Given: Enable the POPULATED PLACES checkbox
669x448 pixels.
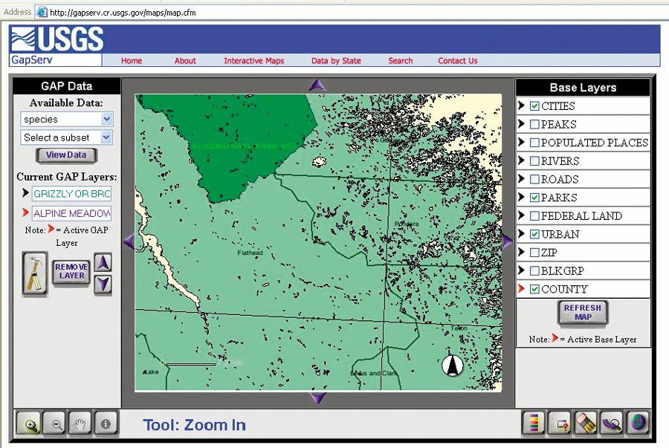Looking at the screenshot, I should (534, 143).
